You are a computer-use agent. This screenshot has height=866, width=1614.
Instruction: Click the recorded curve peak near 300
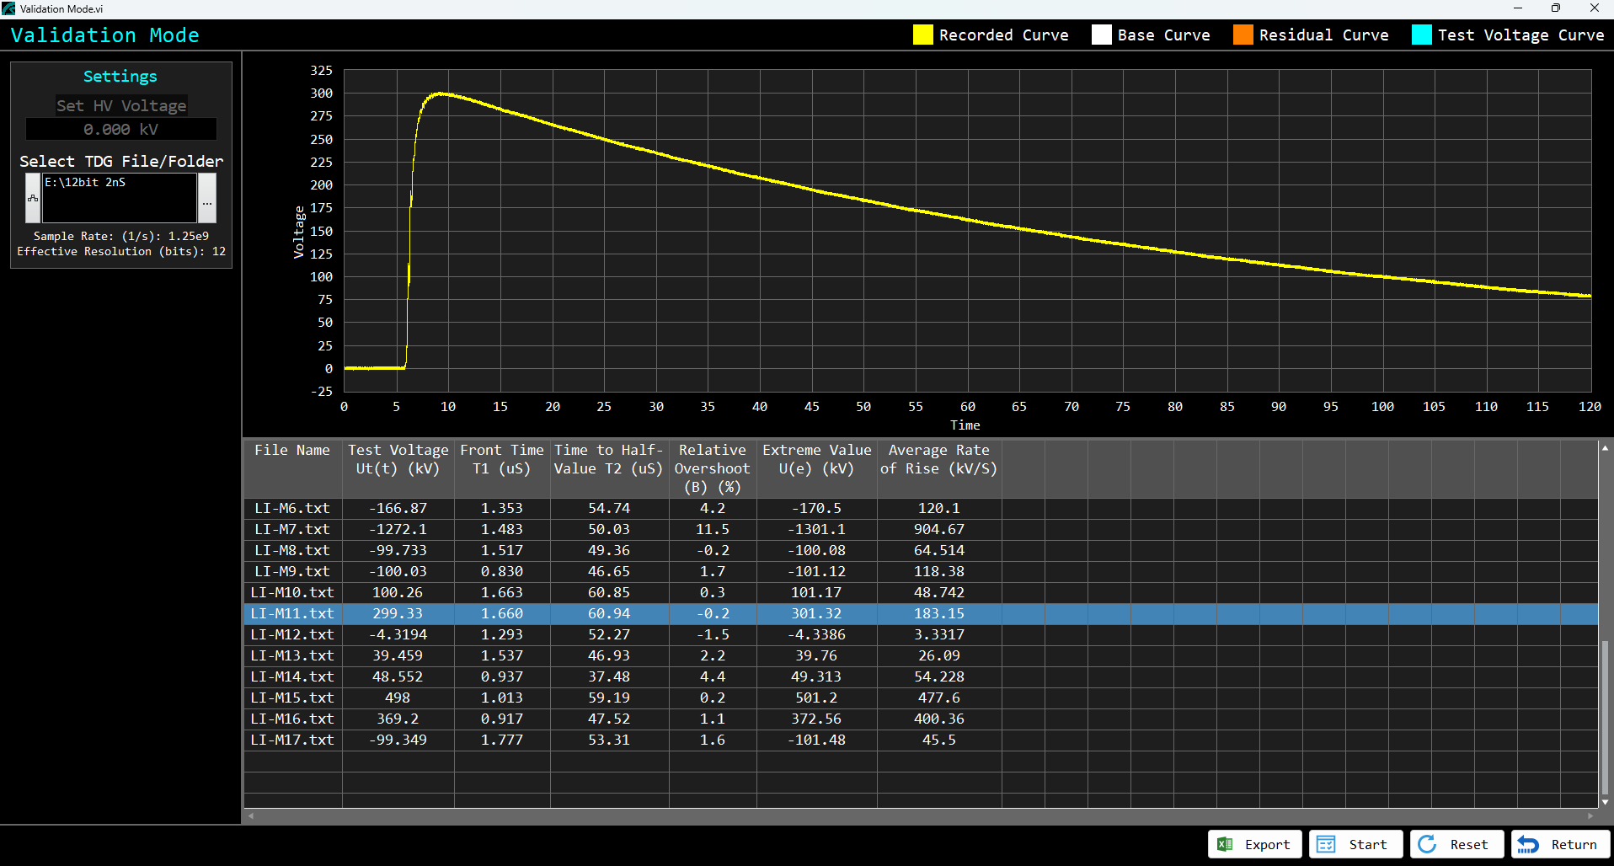tap(440, 94)
